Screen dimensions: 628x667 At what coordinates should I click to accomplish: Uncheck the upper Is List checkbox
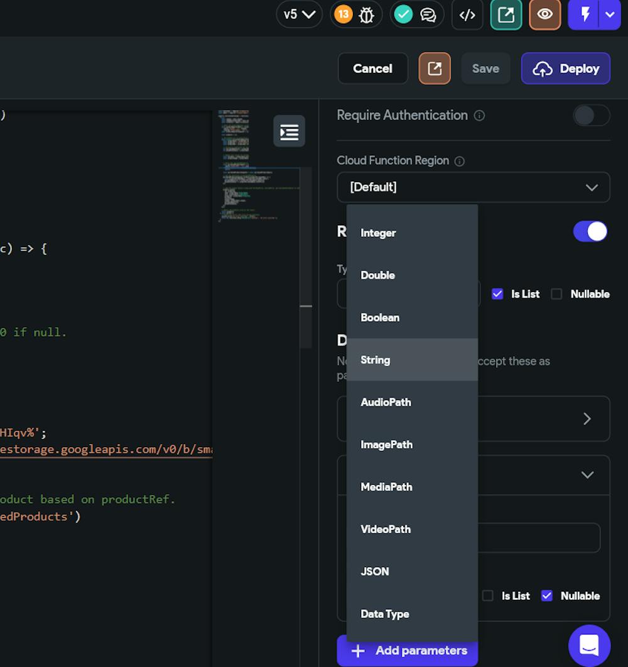pos(497,294)
